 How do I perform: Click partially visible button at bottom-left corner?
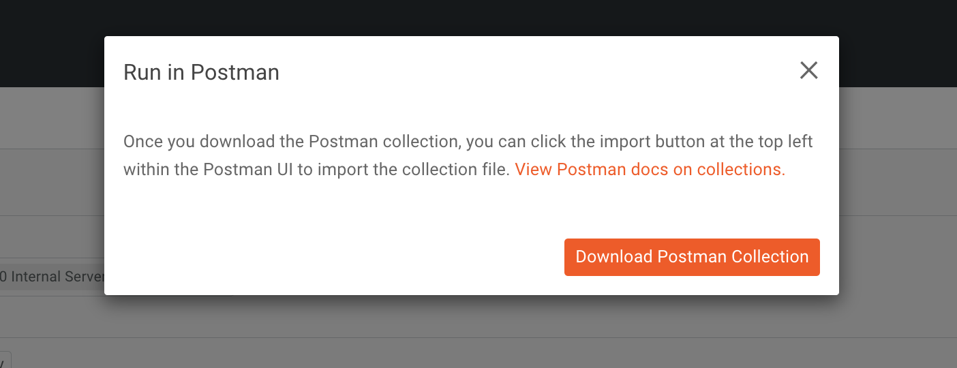tap(5, 360)
